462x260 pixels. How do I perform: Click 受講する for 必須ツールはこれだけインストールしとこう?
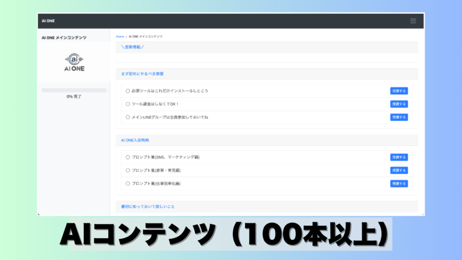[x=399, y=91]
